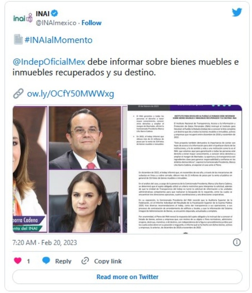Open the tweet info circle icon
252x293 pixels.
coord(237,242)
